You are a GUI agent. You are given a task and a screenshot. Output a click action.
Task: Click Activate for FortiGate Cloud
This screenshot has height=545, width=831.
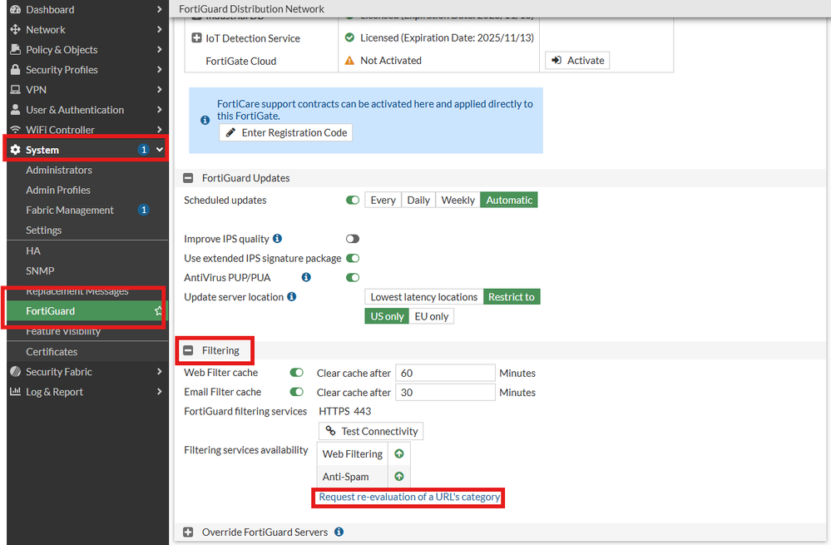577,61
